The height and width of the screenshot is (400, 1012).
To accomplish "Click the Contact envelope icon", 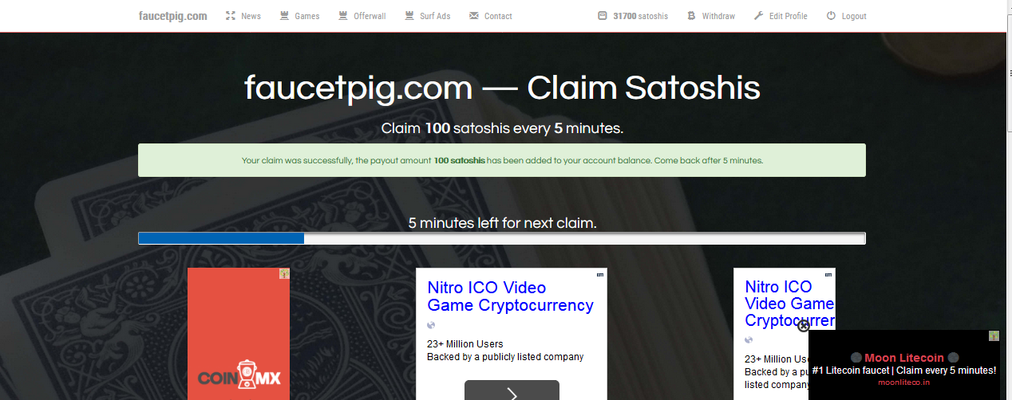I will 474,16.
